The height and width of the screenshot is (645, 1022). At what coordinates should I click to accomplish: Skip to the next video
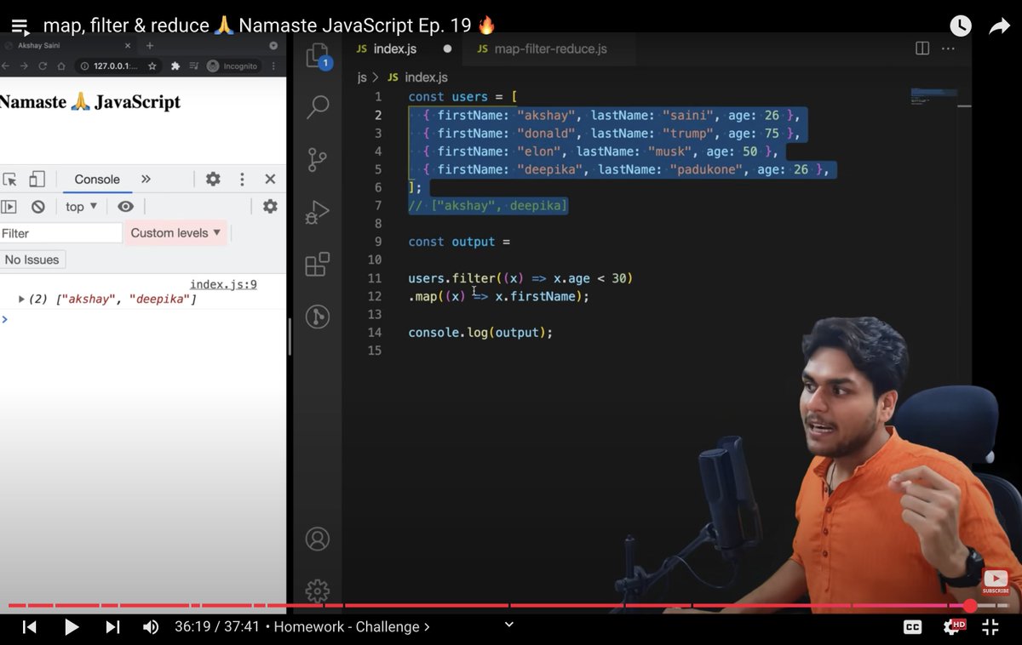coord(112,627)
